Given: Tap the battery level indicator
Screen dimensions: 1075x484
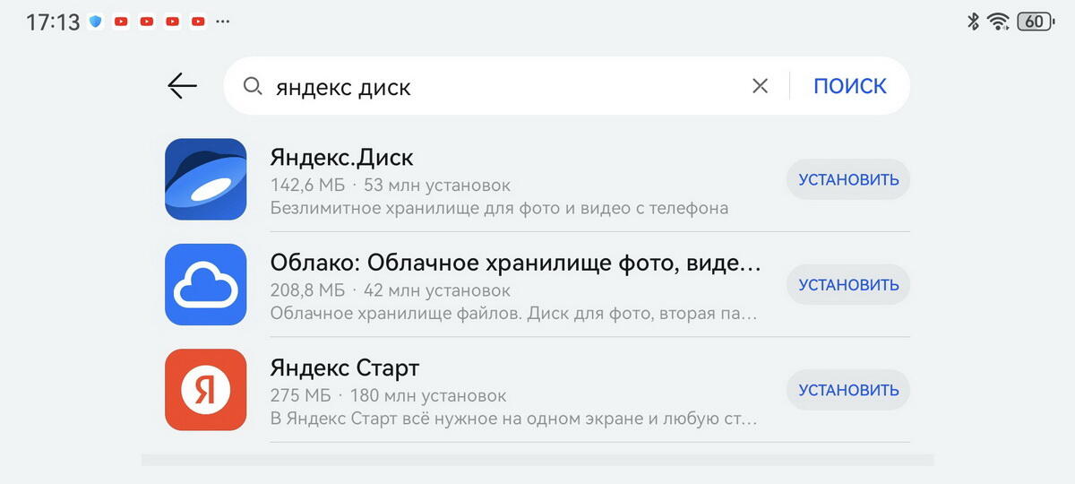Looking at the screenshot, I should click(1036, 22).
